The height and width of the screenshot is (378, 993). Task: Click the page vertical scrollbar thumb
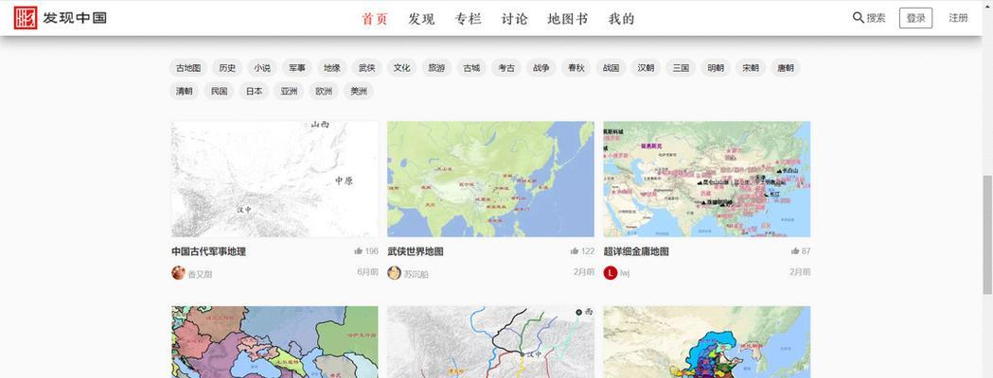[986, 235]
